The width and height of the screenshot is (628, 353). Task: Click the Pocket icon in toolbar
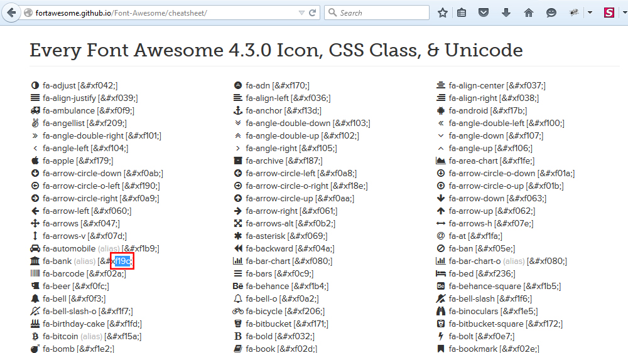tap(484, 13)
